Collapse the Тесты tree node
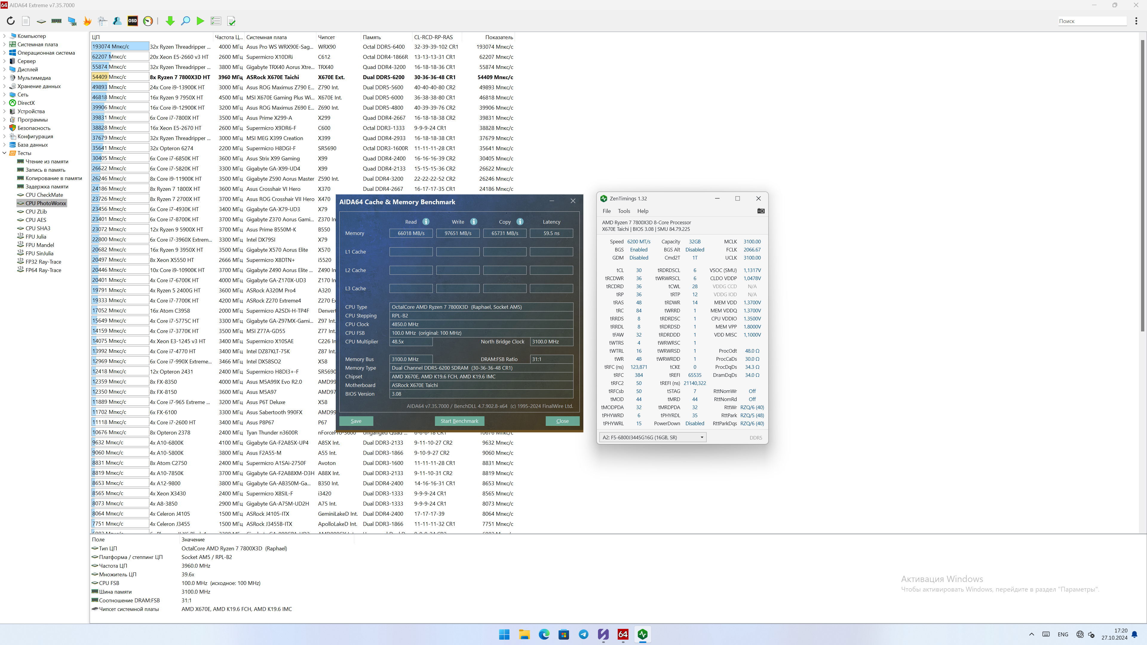Screen dimensions: 1147x645 4,153
